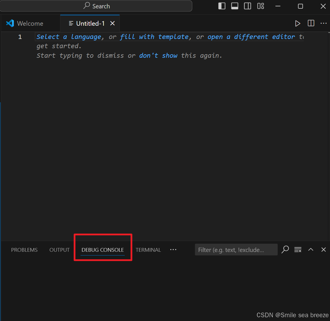Toggle the secondary sidebar visibility
Viewport: 330px width, 321px height.
247,6
